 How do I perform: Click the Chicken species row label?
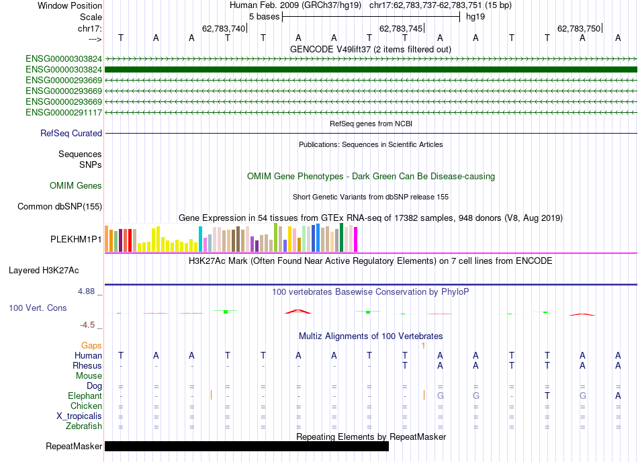pyautogui.click(x=86, y=406)
